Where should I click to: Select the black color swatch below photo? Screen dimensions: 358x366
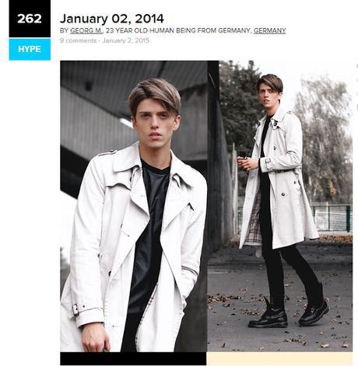[x=133, y=358]
